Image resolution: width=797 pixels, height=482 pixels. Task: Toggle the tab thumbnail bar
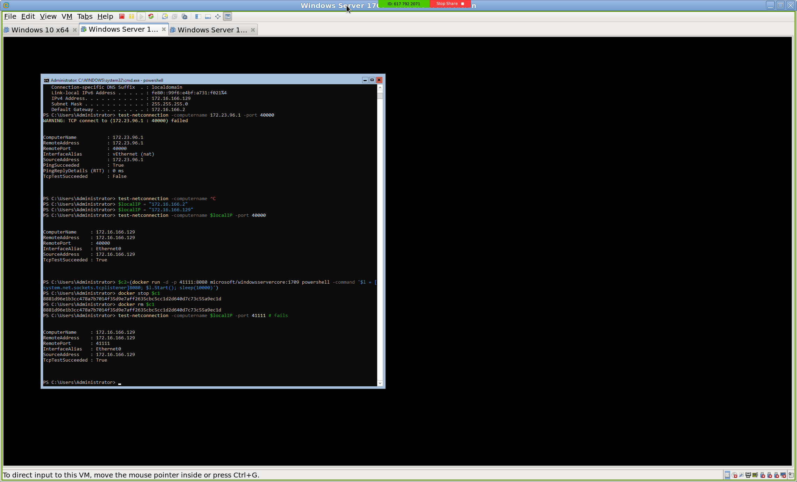(208, 16)
